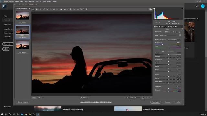Open File Explorer from the taskbar
The image size is (207, 116).
pos(30,114)
